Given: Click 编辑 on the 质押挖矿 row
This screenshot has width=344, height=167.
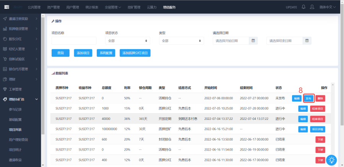Looking at the screenshot, I should (303, 129).
